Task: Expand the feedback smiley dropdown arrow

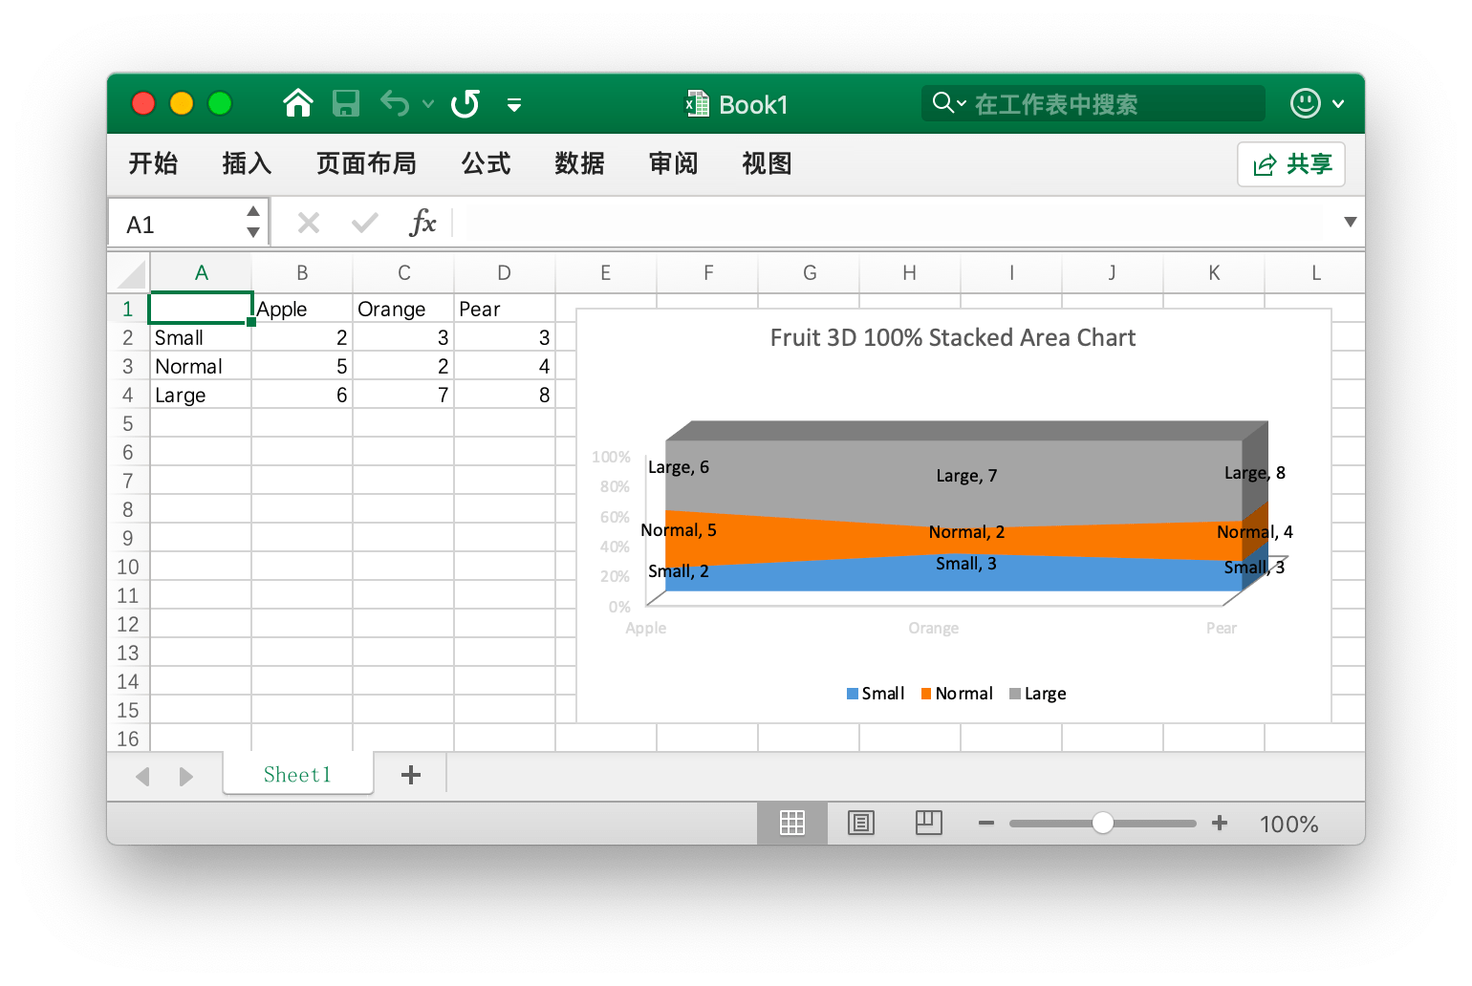Action: click(x=1338, y=104)
